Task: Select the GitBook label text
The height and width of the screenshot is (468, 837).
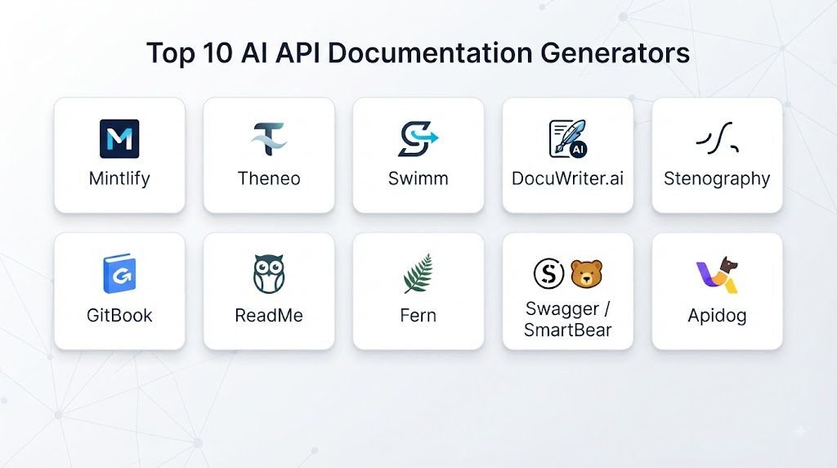Action: pos(119,315)
